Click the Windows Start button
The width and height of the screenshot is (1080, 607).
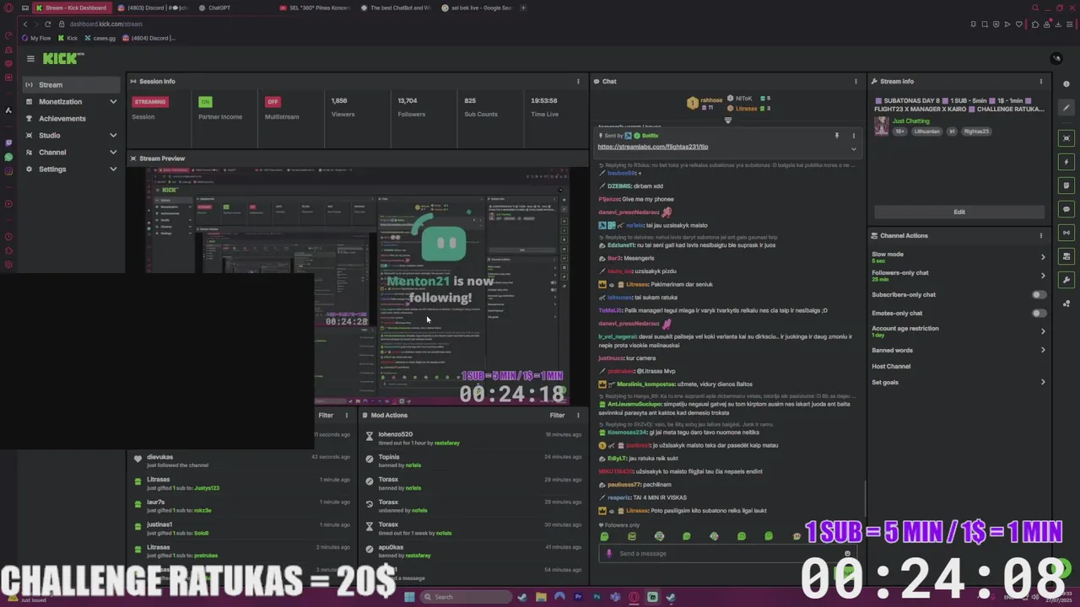click(x=409, y=597)
